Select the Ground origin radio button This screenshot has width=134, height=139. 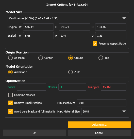click(71, 58)
